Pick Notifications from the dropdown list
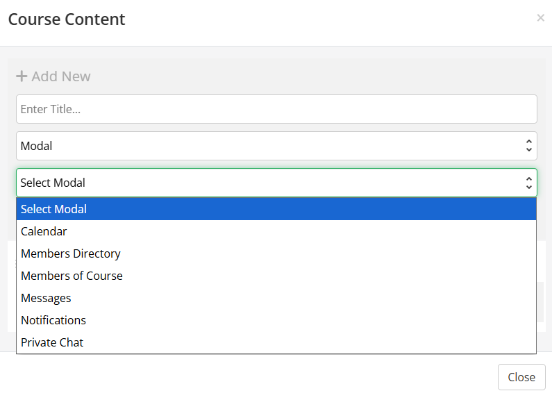 tap(53, 320)
